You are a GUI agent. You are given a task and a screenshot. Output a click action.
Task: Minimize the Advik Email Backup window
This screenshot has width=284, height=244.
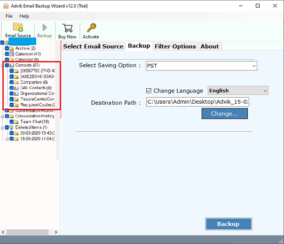241,6
